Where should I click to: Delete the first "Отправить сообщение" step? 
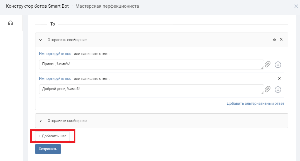pos(281,40)
